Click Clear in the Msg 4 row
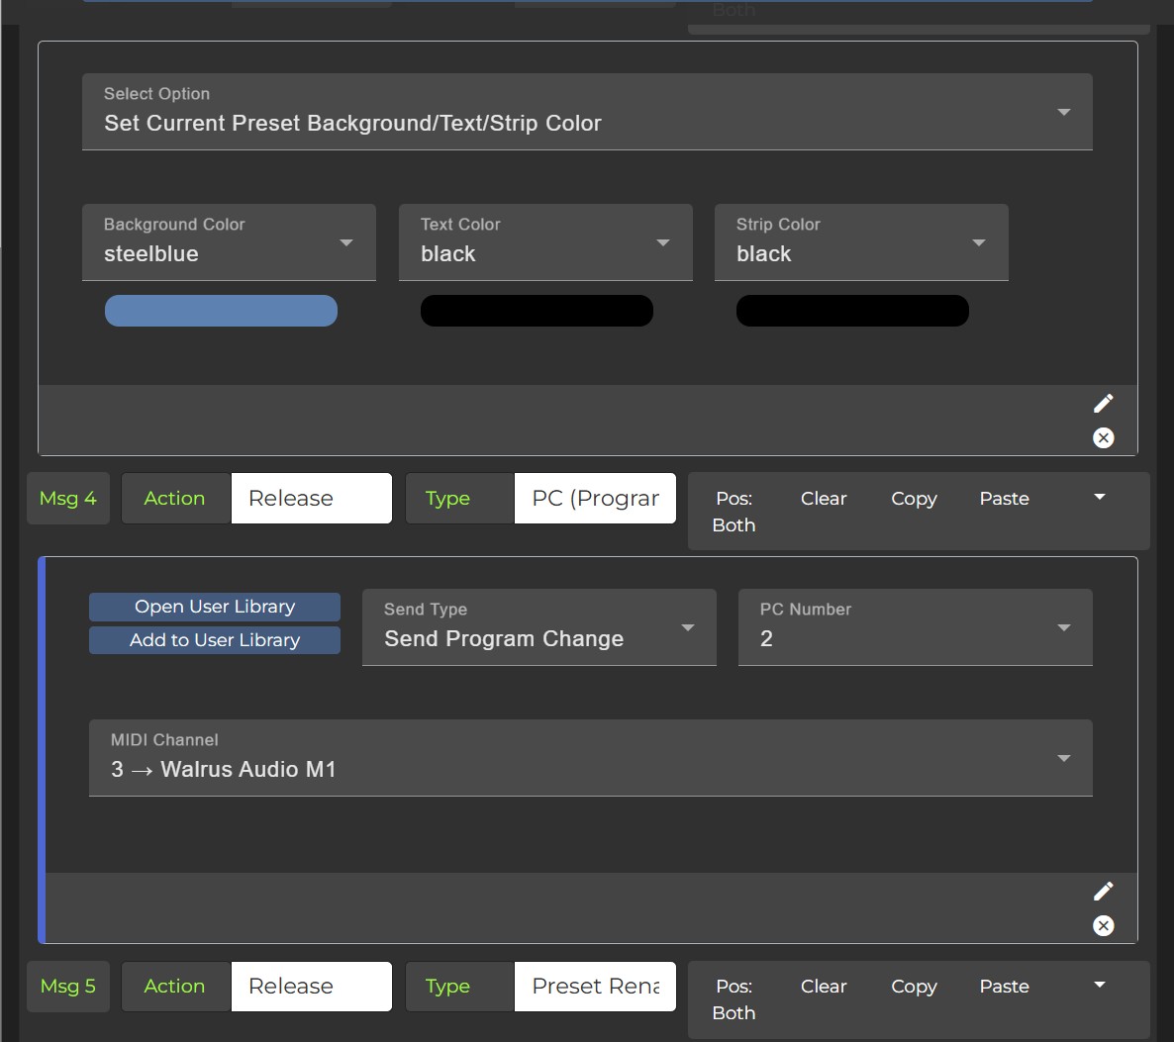 (x=824, y=499)
